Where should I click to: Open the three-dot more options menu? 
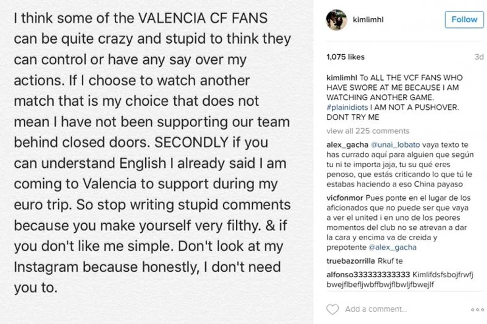pyautogui.click(x=477, y=309)
